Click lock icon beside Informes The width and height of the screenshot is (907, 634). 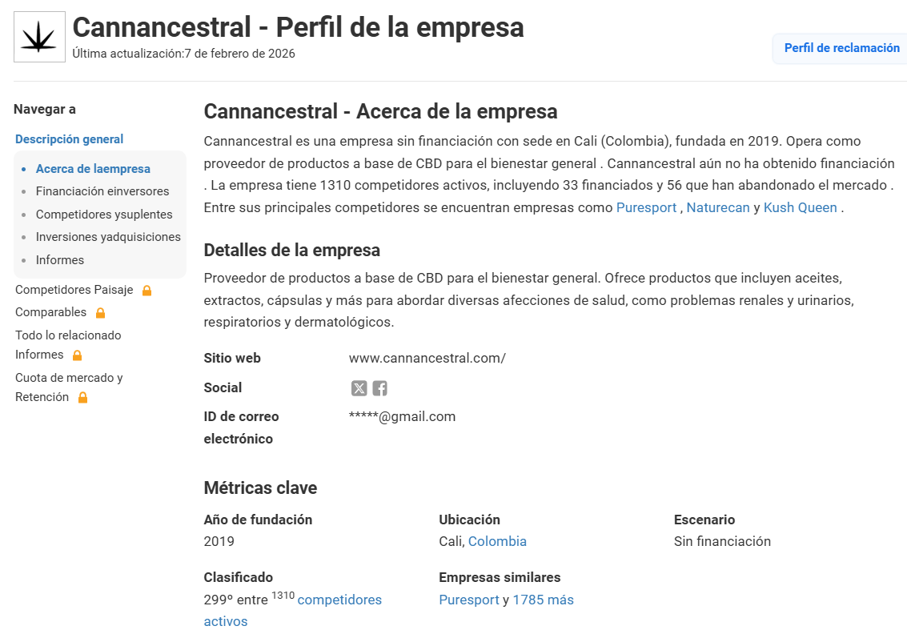pyautogui.click(x=77, y=355)
